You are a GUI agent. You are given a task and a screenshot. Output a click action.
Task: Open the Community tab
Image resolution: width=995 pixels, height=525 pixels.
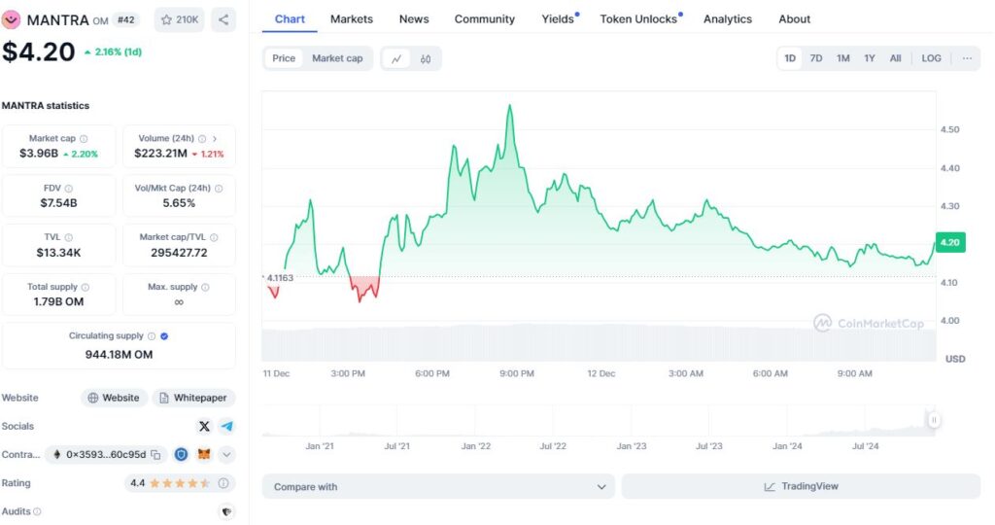[x=484, y=19]
